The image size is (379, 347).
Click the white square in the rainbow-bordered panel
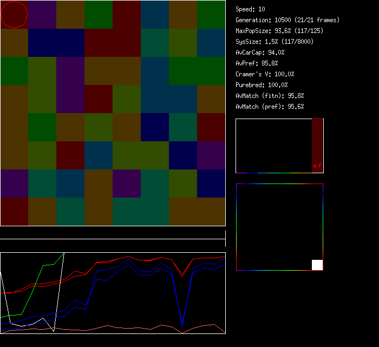coord(317,265)
